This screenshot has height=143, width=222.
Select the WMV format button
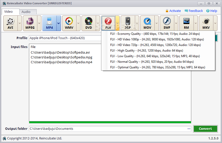[x=69, y=23]
